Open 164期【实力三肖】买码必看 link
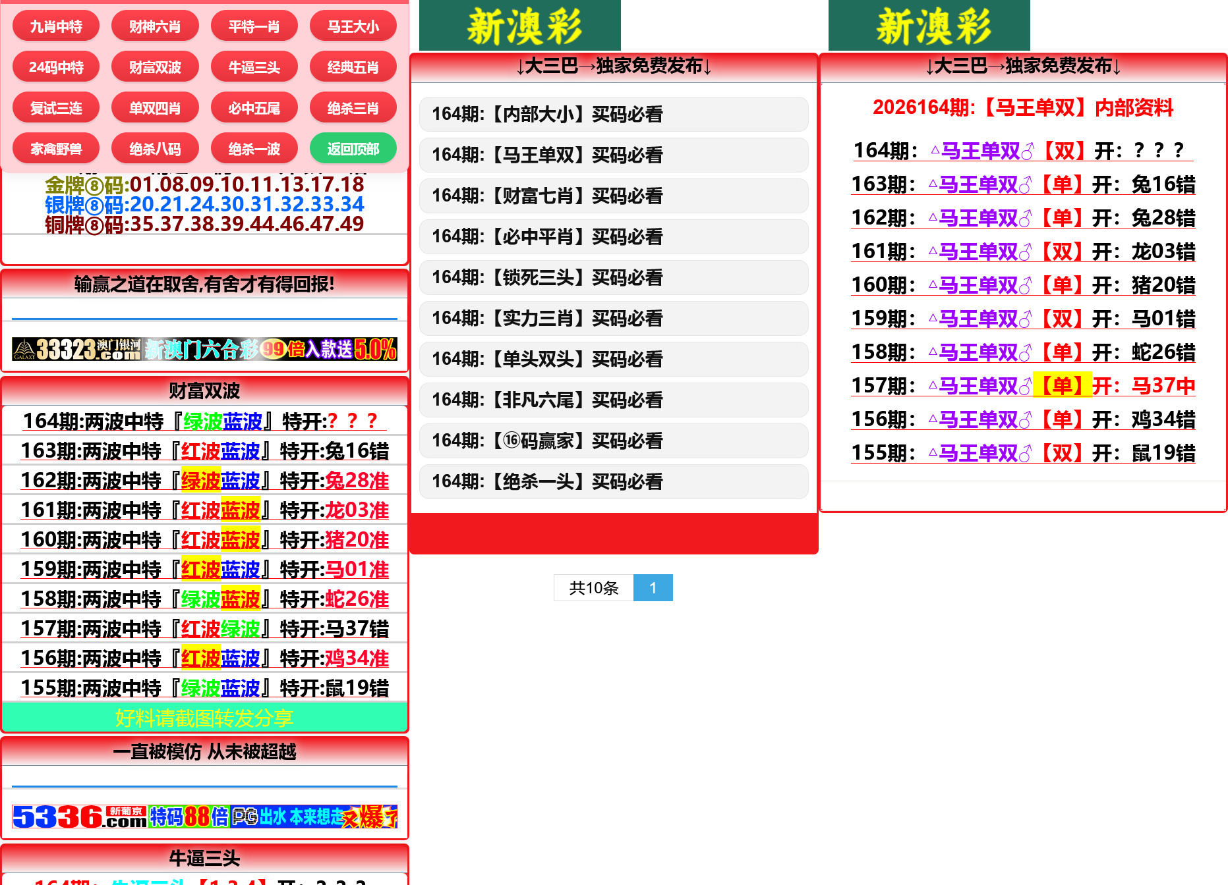Screen dimensions: 1228x885 614,318
